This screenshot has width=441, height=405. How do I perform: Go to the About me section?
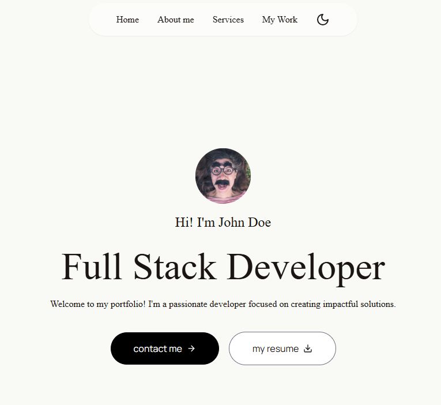(x=175, y=20)
